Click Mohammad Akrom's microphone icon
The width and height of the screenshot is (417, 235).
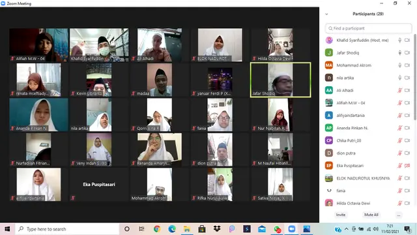tap(399, 65)
